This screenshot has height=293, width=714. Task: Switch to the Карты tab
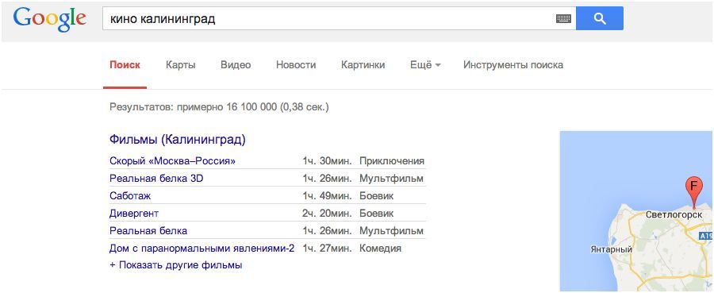[x=181, y=64]
